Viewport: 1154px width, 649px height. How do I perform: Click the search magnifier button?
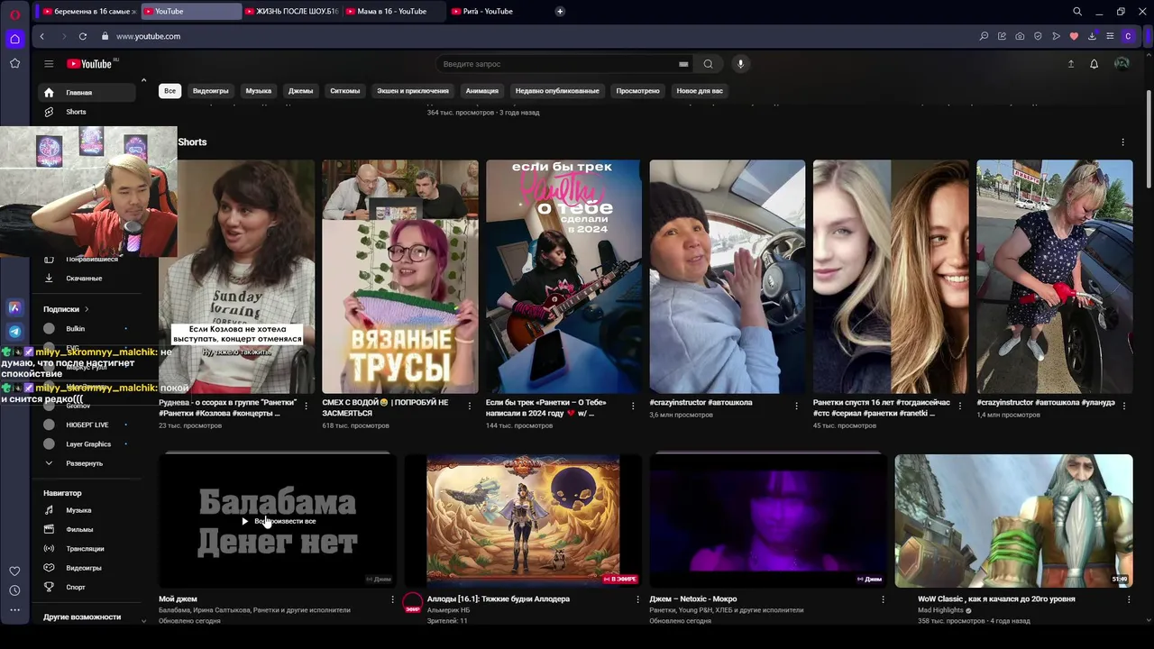point(708,64)
